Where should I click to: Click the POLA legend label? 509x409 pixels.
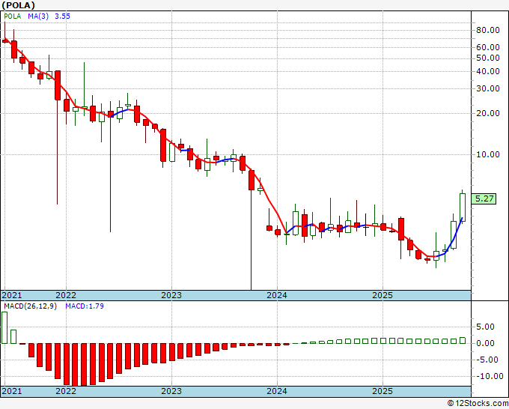tap(13, 16)
